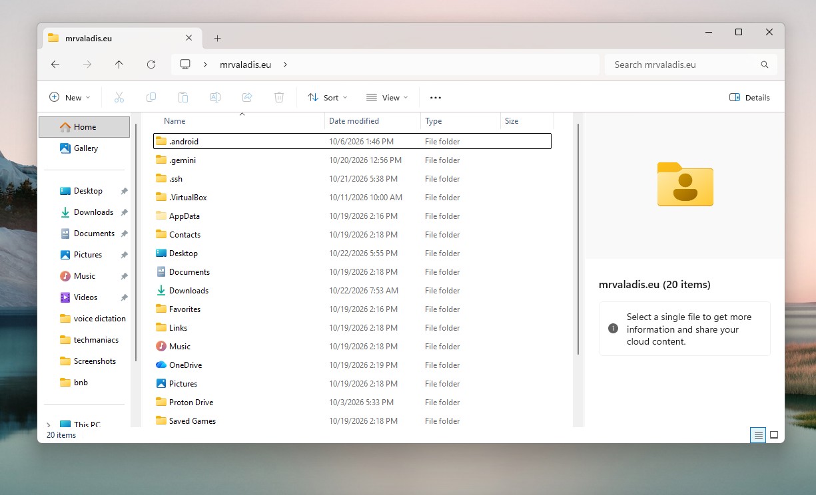816x495 pixels.
Task: Open the New dropdown menu
Action: [70, 97]
